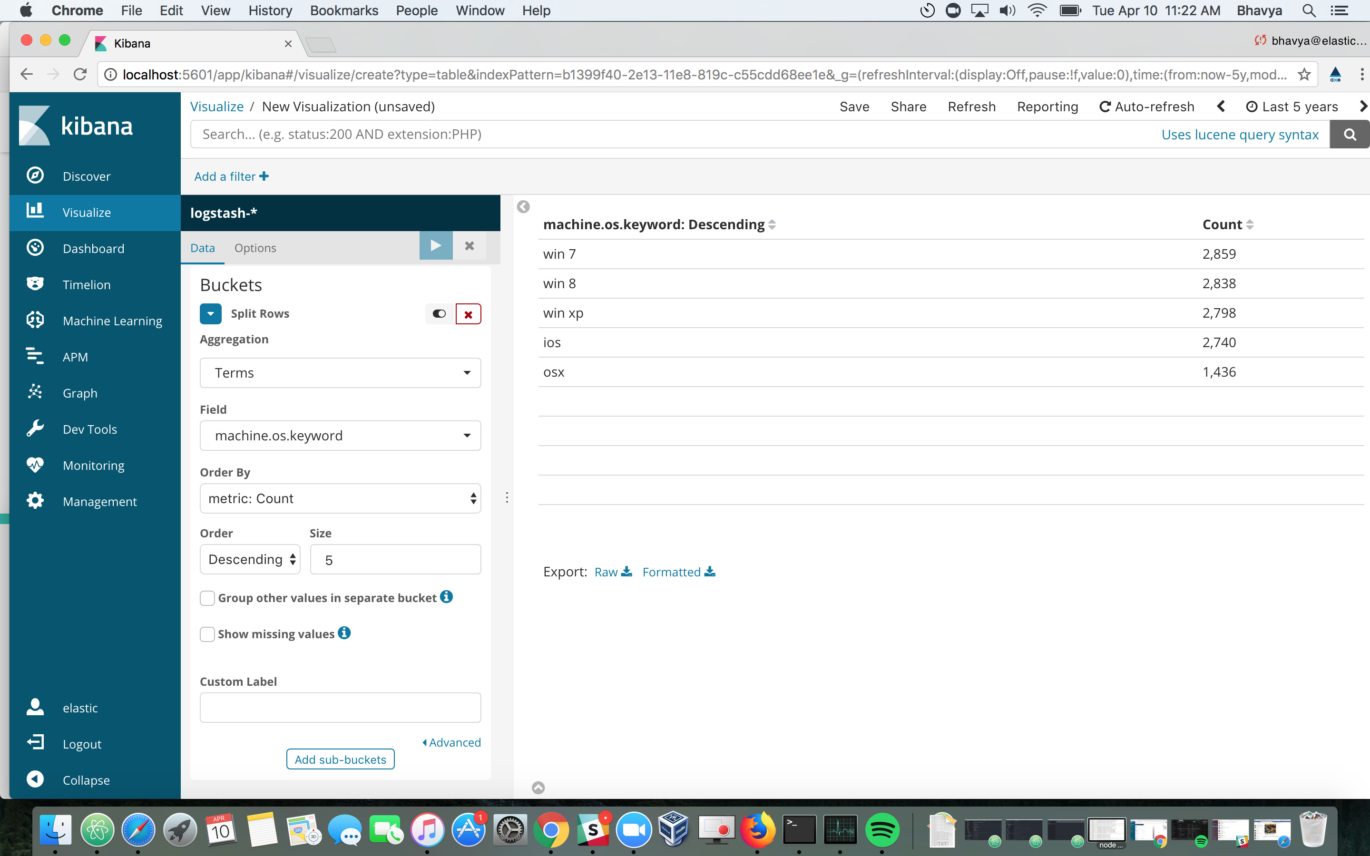Check the Show missing values box
Screen dimensions: 1370x856
pos(207,634)
